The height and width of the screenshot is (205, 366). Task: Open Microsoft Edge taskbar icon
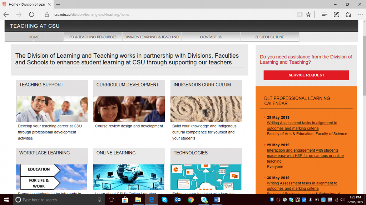(151, 200)
